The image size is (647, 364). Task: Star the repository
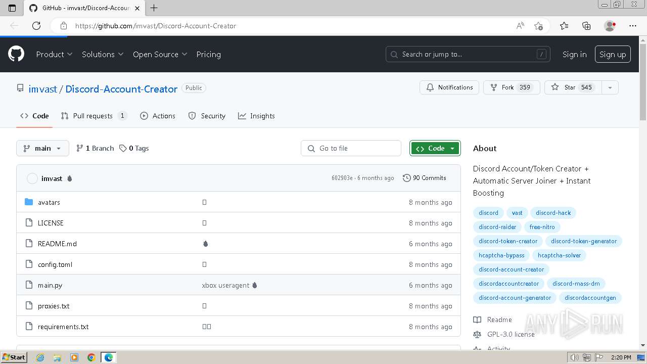tap(573, 87)
